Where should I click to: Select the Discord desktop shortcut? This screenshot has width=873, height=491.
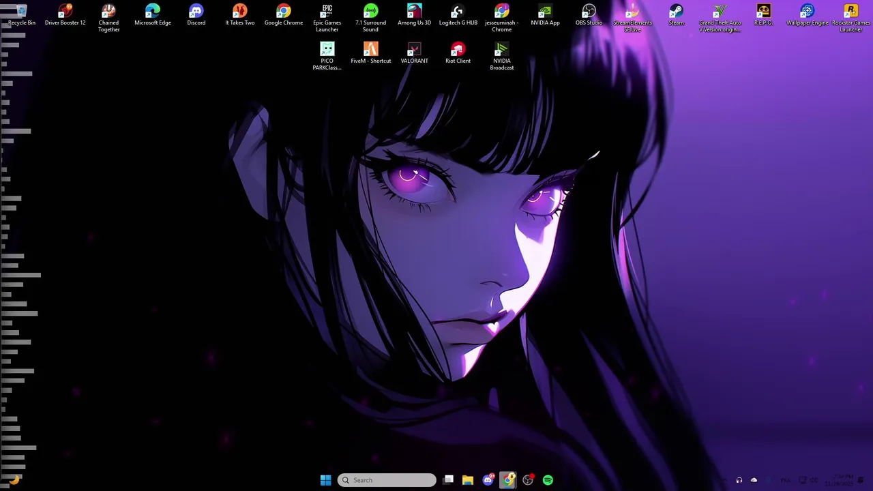tap(196, 15)
